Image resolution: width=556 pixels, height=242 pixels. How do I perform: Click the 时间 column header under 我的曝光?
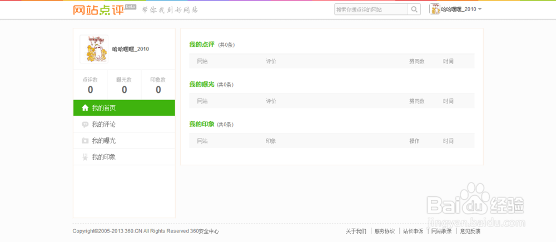[x=448, y=101]
